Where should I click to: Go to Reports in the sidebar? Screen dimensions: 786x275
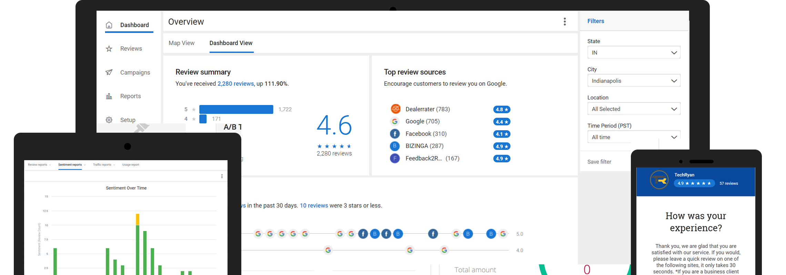point(130,96)
